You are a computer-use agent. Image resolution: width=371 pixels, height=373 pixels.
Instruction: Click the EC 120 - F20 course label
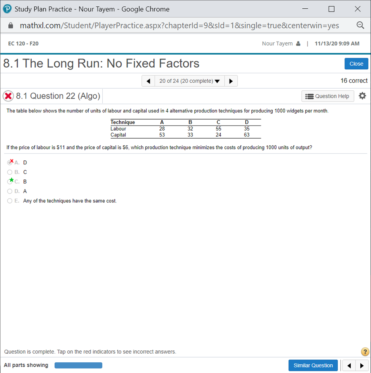(x=23, y=44)
